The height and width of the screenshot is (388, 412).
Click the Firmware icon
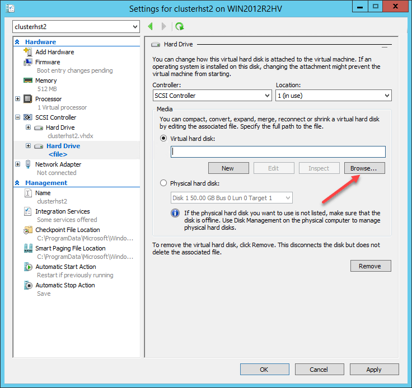point(28,62)
